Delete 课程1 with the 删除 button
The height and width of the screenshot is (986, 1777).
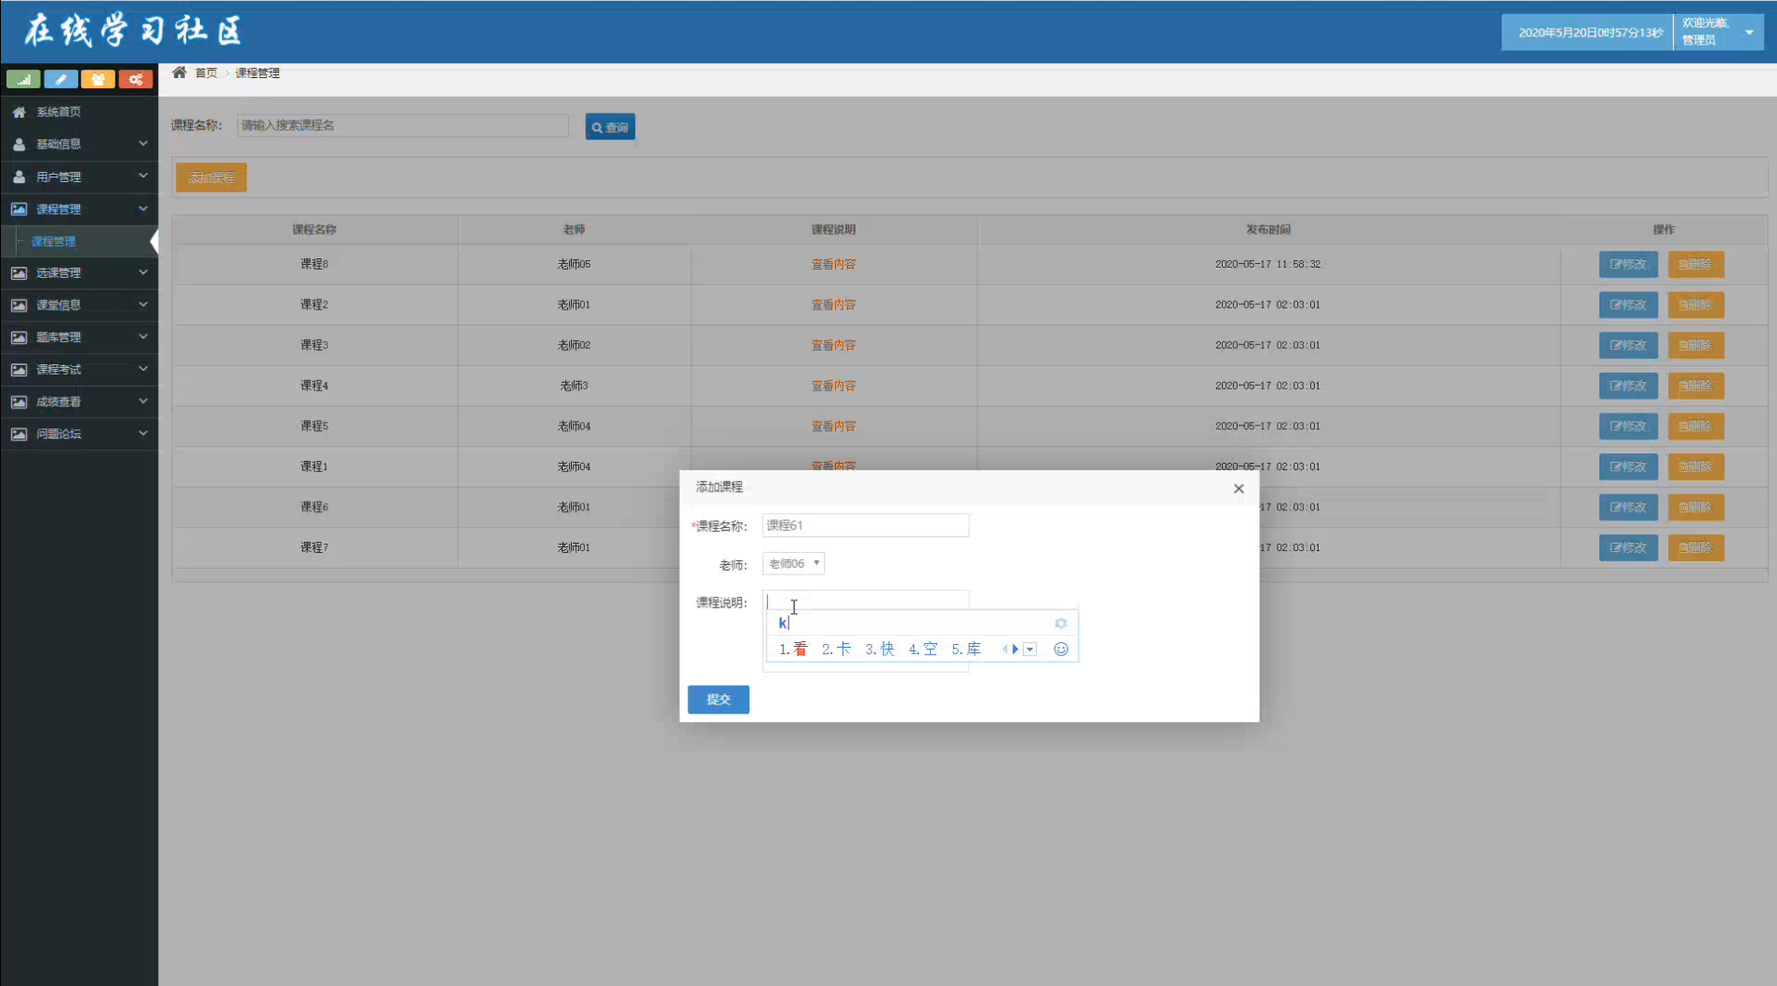[x=1696, y=467]
